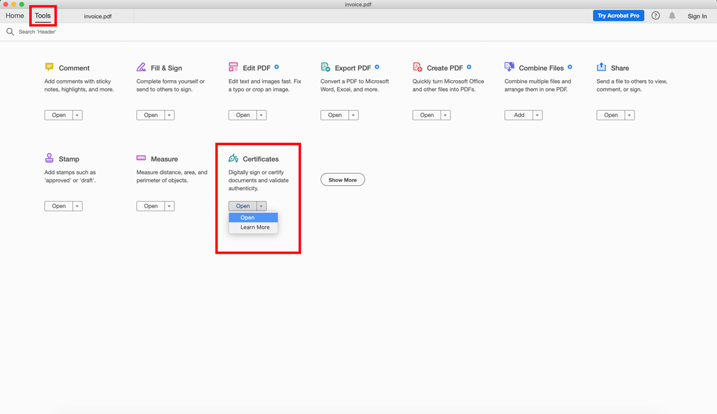Click the Measure ruler icon
Viewport: 717px width, 414px height.
(141, 159)
